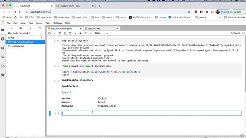Open the Kernel menu
The image size is (246, 138).
(x=39, y=23)
